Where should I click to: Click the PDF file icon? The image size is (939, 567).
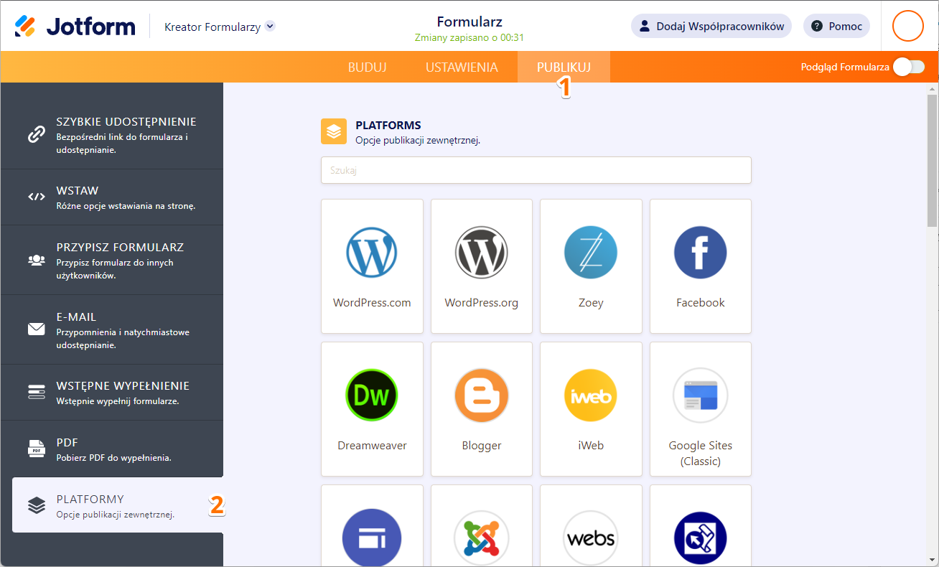(37, 449)
